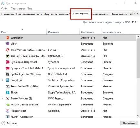Image resolution: width=140 pixels, height=128 pixels.
Task: Select the ThinkVantage Active Protection icon
Action: click(7, 50)
